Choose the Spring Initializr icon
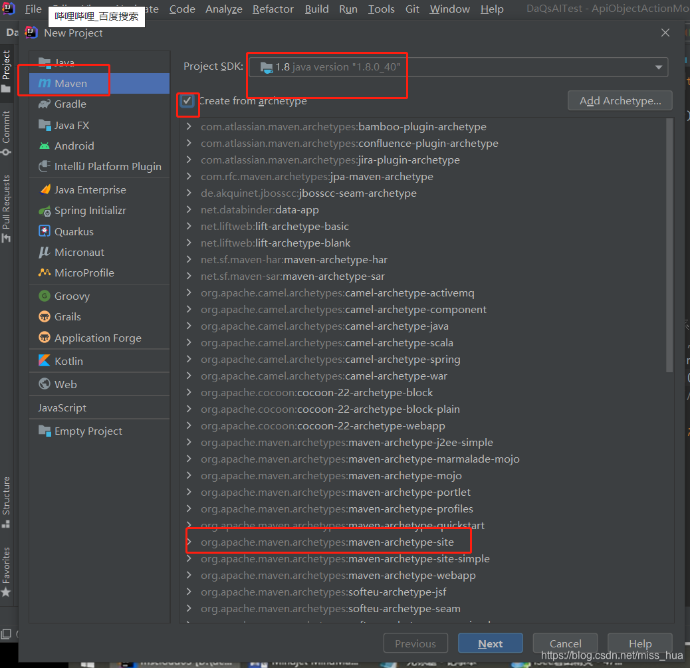 click(45, 211)
